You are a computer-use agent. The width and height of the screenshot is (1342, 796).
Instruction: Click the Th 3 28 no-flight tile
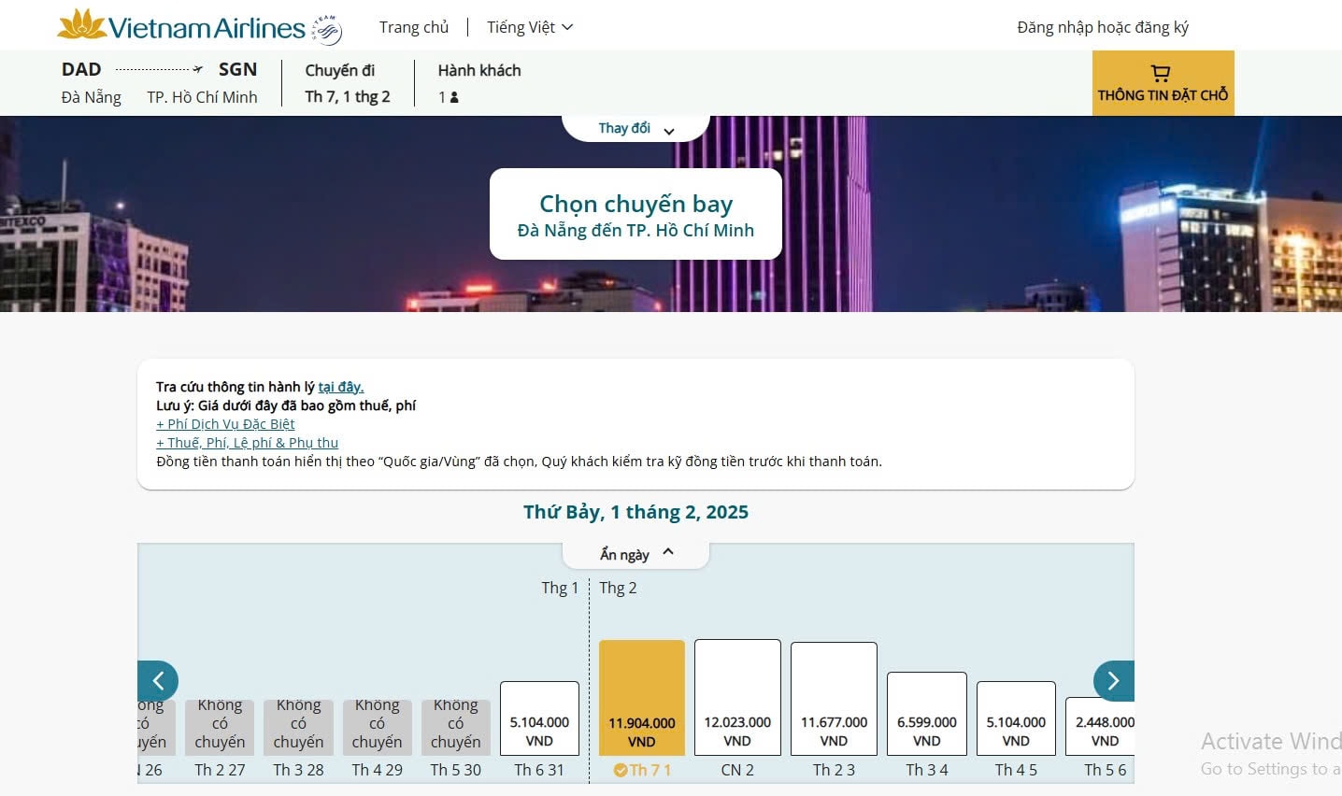[x=298, y=727]
